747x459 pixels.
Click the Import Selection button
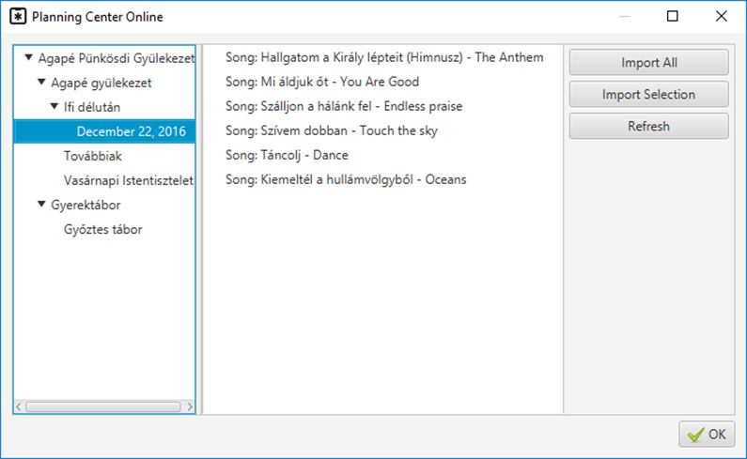click(649, 94)
